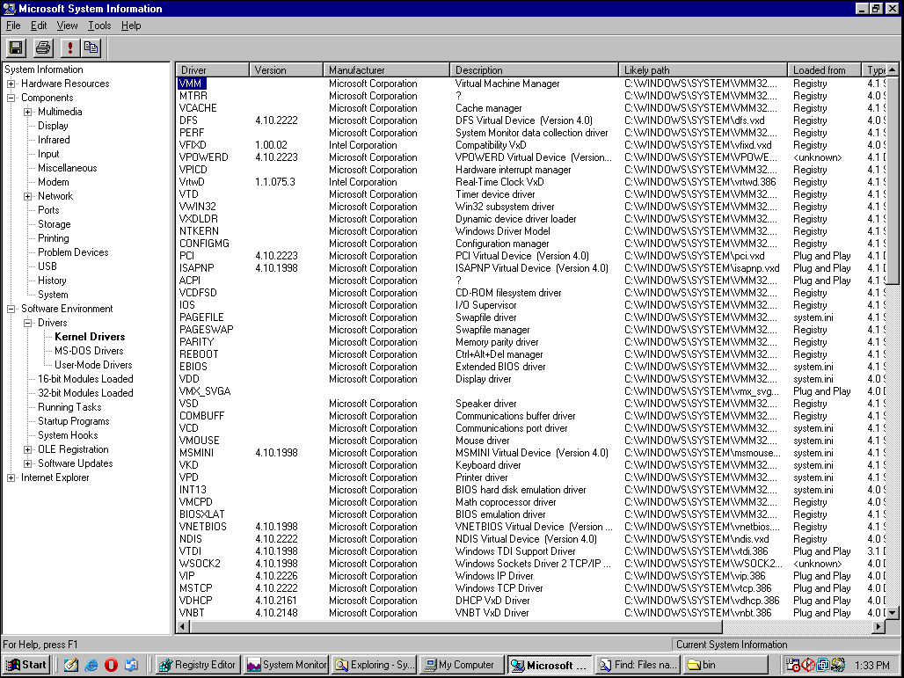This screenshot has width=904, height=678.
Task: Select User-Mode Drivers in the tree
Action: click(93, 365)
